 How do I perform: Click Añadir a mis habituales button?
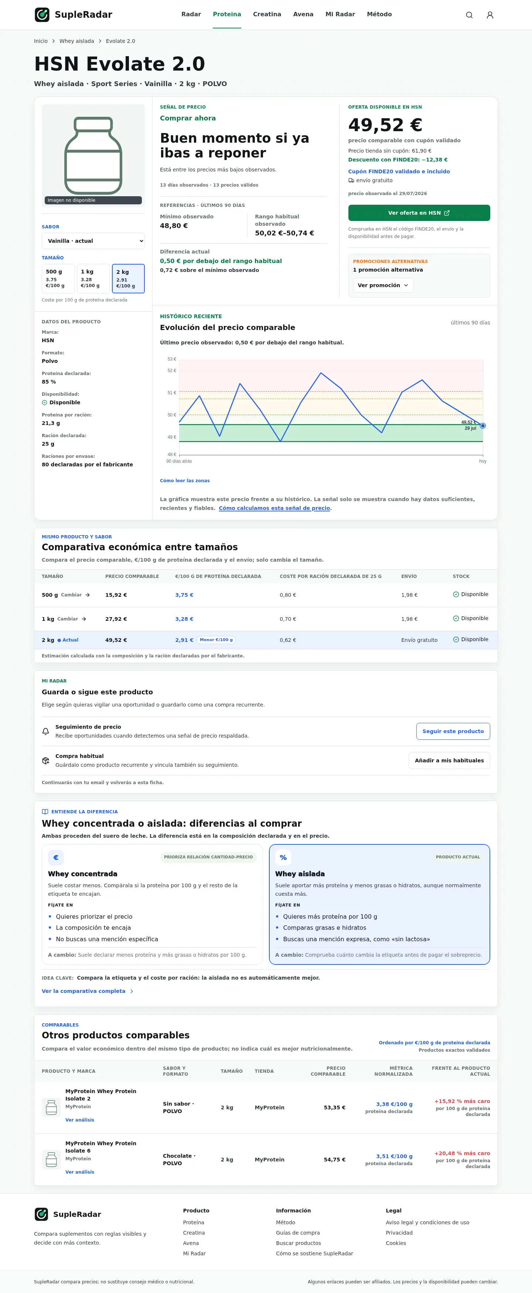[449, 761]
